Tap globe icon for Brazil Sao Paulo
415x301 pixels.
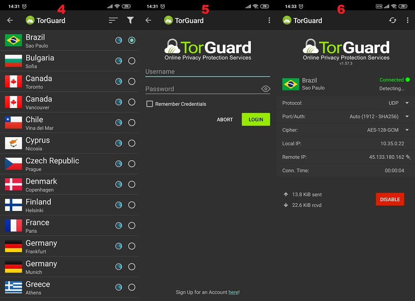point(119,40)
